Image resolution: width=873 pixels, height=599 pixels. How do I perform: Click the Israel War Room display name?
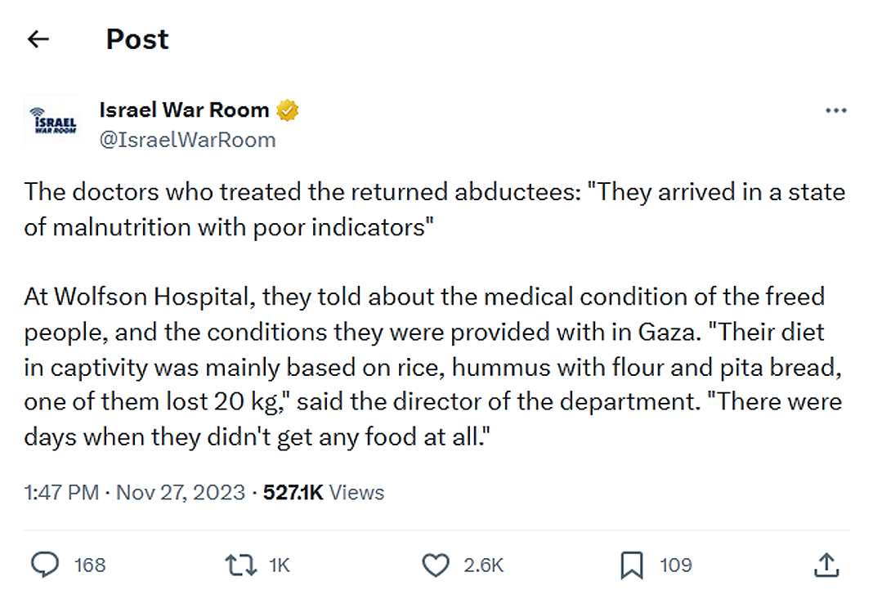(184, 110)
